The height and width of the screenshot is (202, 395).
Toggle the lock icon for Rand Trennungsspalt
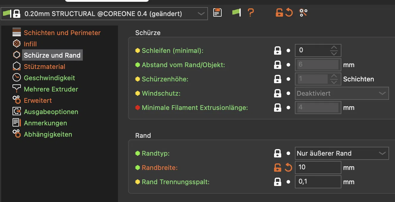(278, 182)
